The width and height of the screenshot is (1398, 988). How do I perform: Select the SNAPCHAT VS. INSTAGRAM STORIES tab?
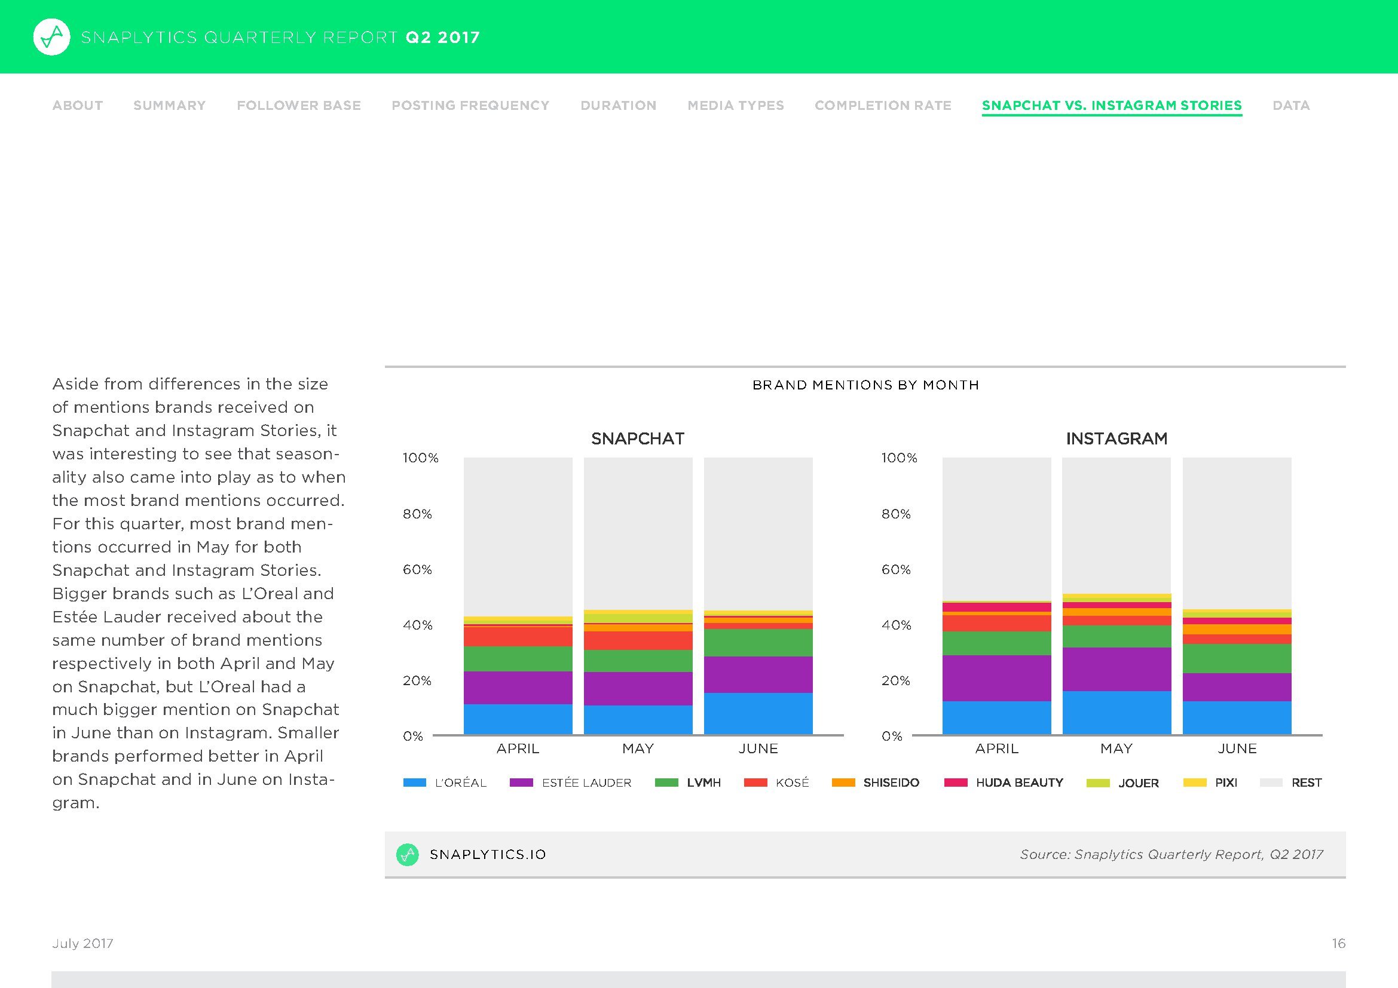pyautogui.click(x=1112, y=106)
